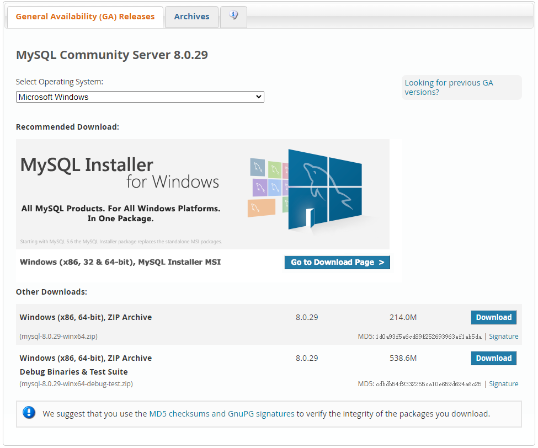
Task: Click the 538.6M file size value
Action: (403, 358)
